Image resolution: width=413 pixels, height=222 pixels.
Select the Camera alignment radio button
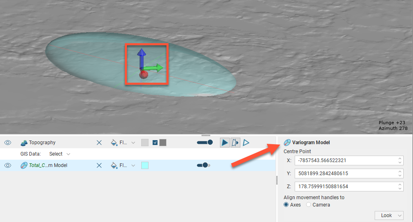309,205
